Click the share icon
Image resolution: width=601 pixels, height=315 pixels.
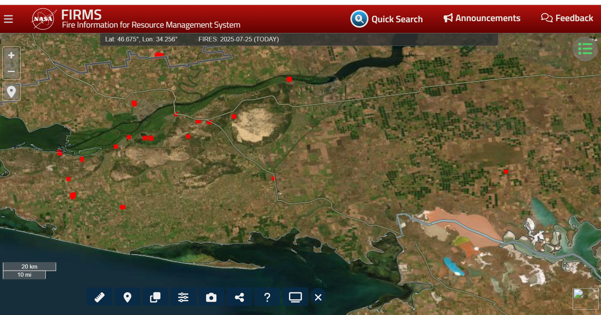point(239,297)
